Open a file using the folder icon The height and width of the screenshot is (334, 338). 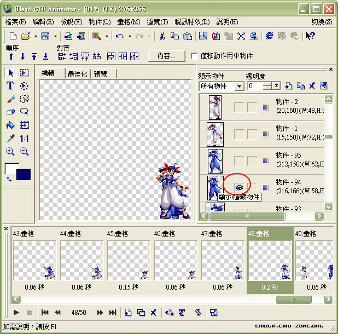pos(26,36)
